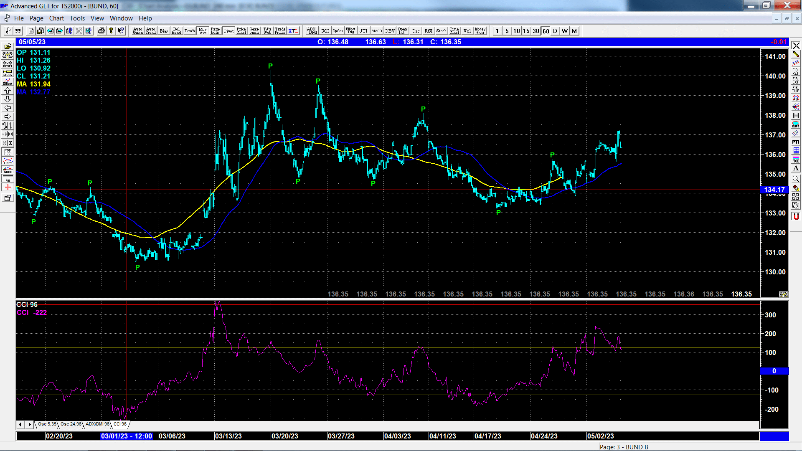Switch to ADX/DMI 96 tab
This screenshot has height=451, width=802.
coord(97,424)
